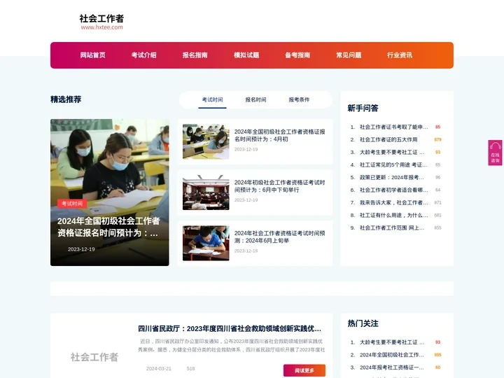Open 热门关注 item 1 大龄考生要不要考社工证

pos(392,342)
